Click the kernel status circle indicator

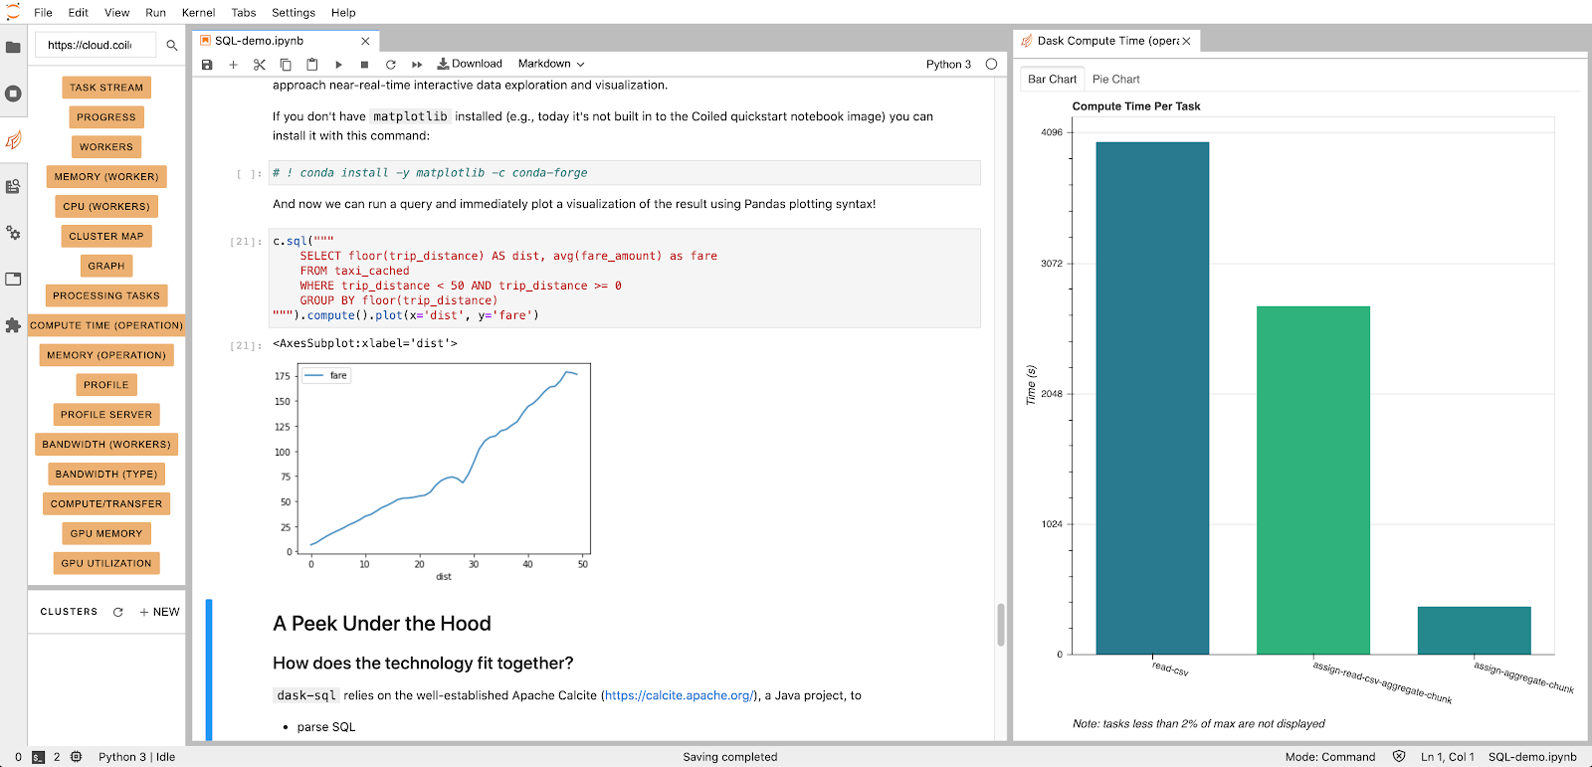[991, 64]
